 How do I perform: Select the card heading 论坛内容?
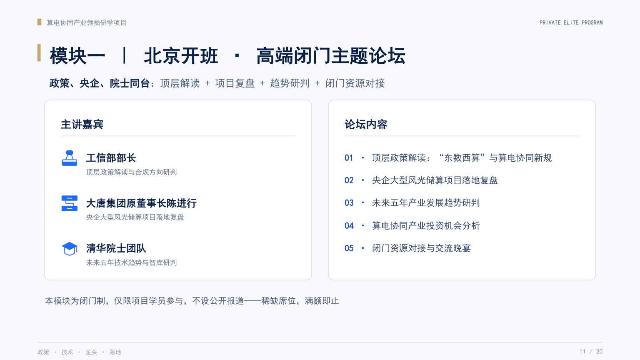tap(366, 124)
